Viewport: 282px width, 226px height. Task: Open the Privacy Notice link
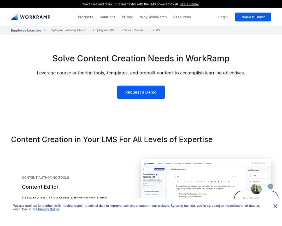click(x=49, y=209)
